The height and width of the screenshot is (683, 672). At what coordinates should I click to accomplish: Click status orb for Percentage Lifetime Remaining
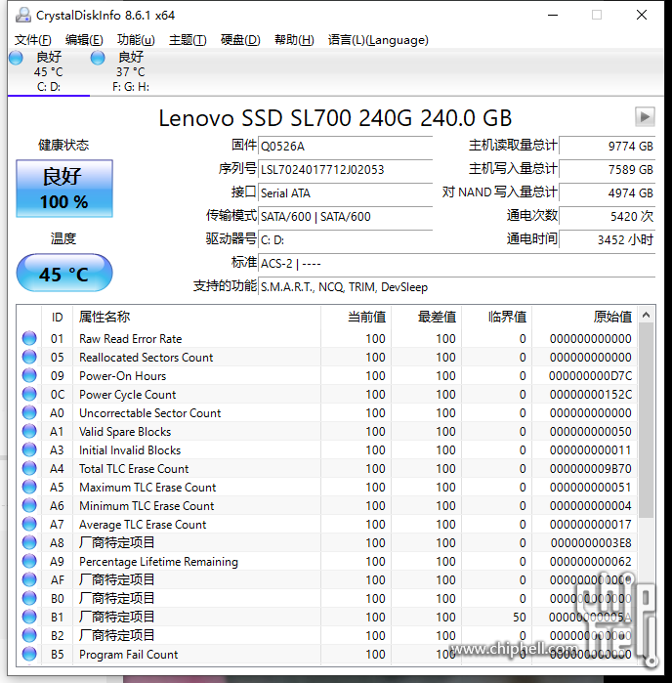coord(29,562)
